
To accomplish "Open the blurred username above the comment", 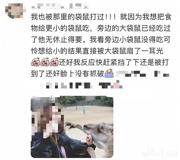I will 60,6.
